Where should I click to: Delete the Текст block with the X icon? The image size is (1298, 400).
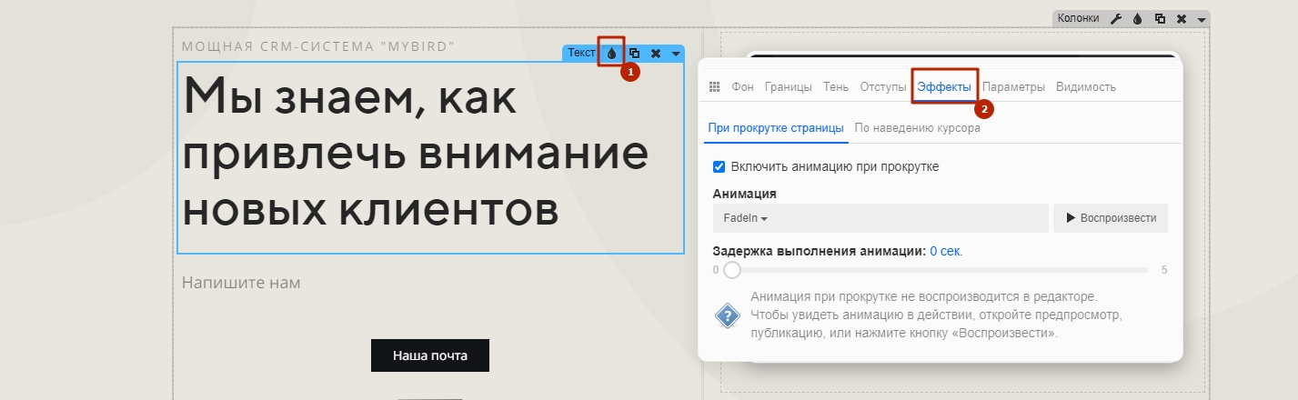655,54
